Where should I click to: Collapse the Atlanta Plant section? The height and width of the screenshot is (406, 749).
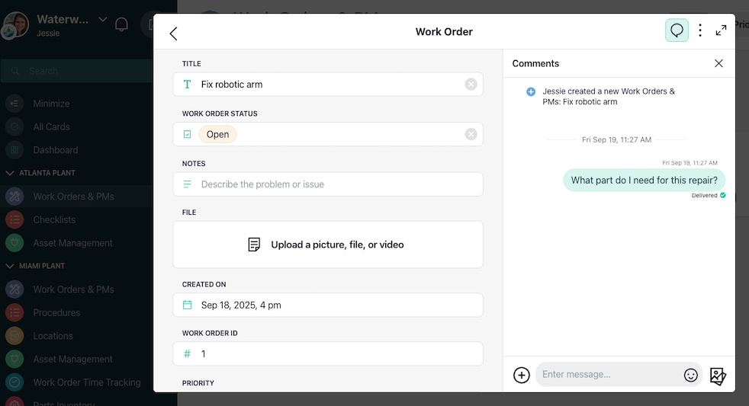pyautogui.click(x=11, y=173)
